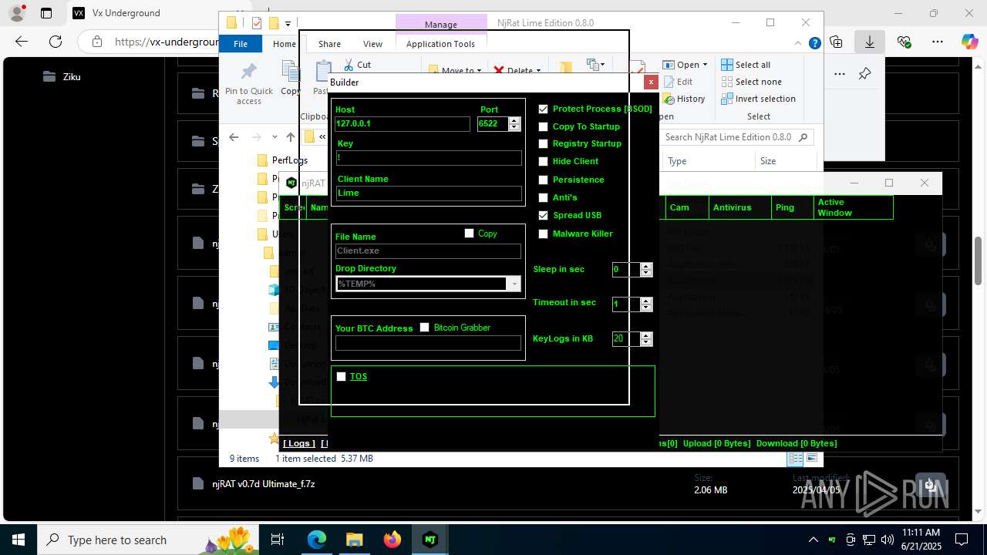987x555 pixels.
Task: Uncheck Protect Process [BSOD] checkbox
Action: 544,109
